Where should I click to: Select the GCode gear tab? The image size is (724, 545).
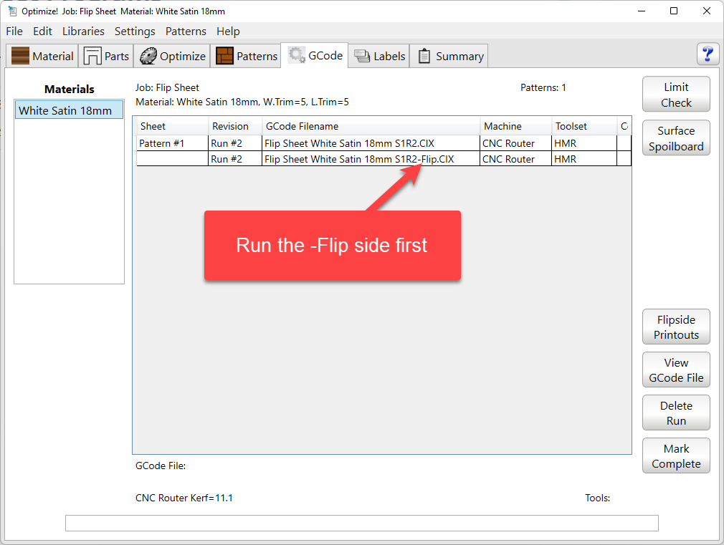click(x=315, y=56)
